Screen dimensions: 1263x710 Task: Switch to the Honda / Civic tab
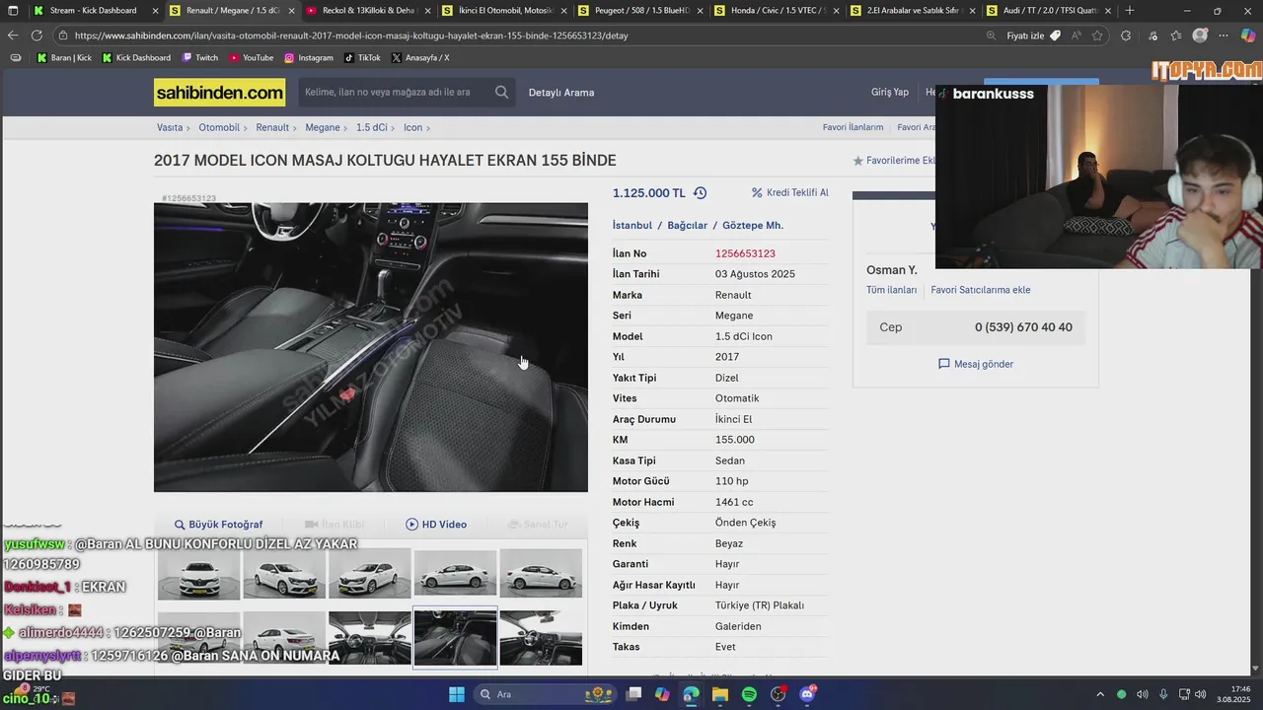pyautogui.click(x=776, y=11)
